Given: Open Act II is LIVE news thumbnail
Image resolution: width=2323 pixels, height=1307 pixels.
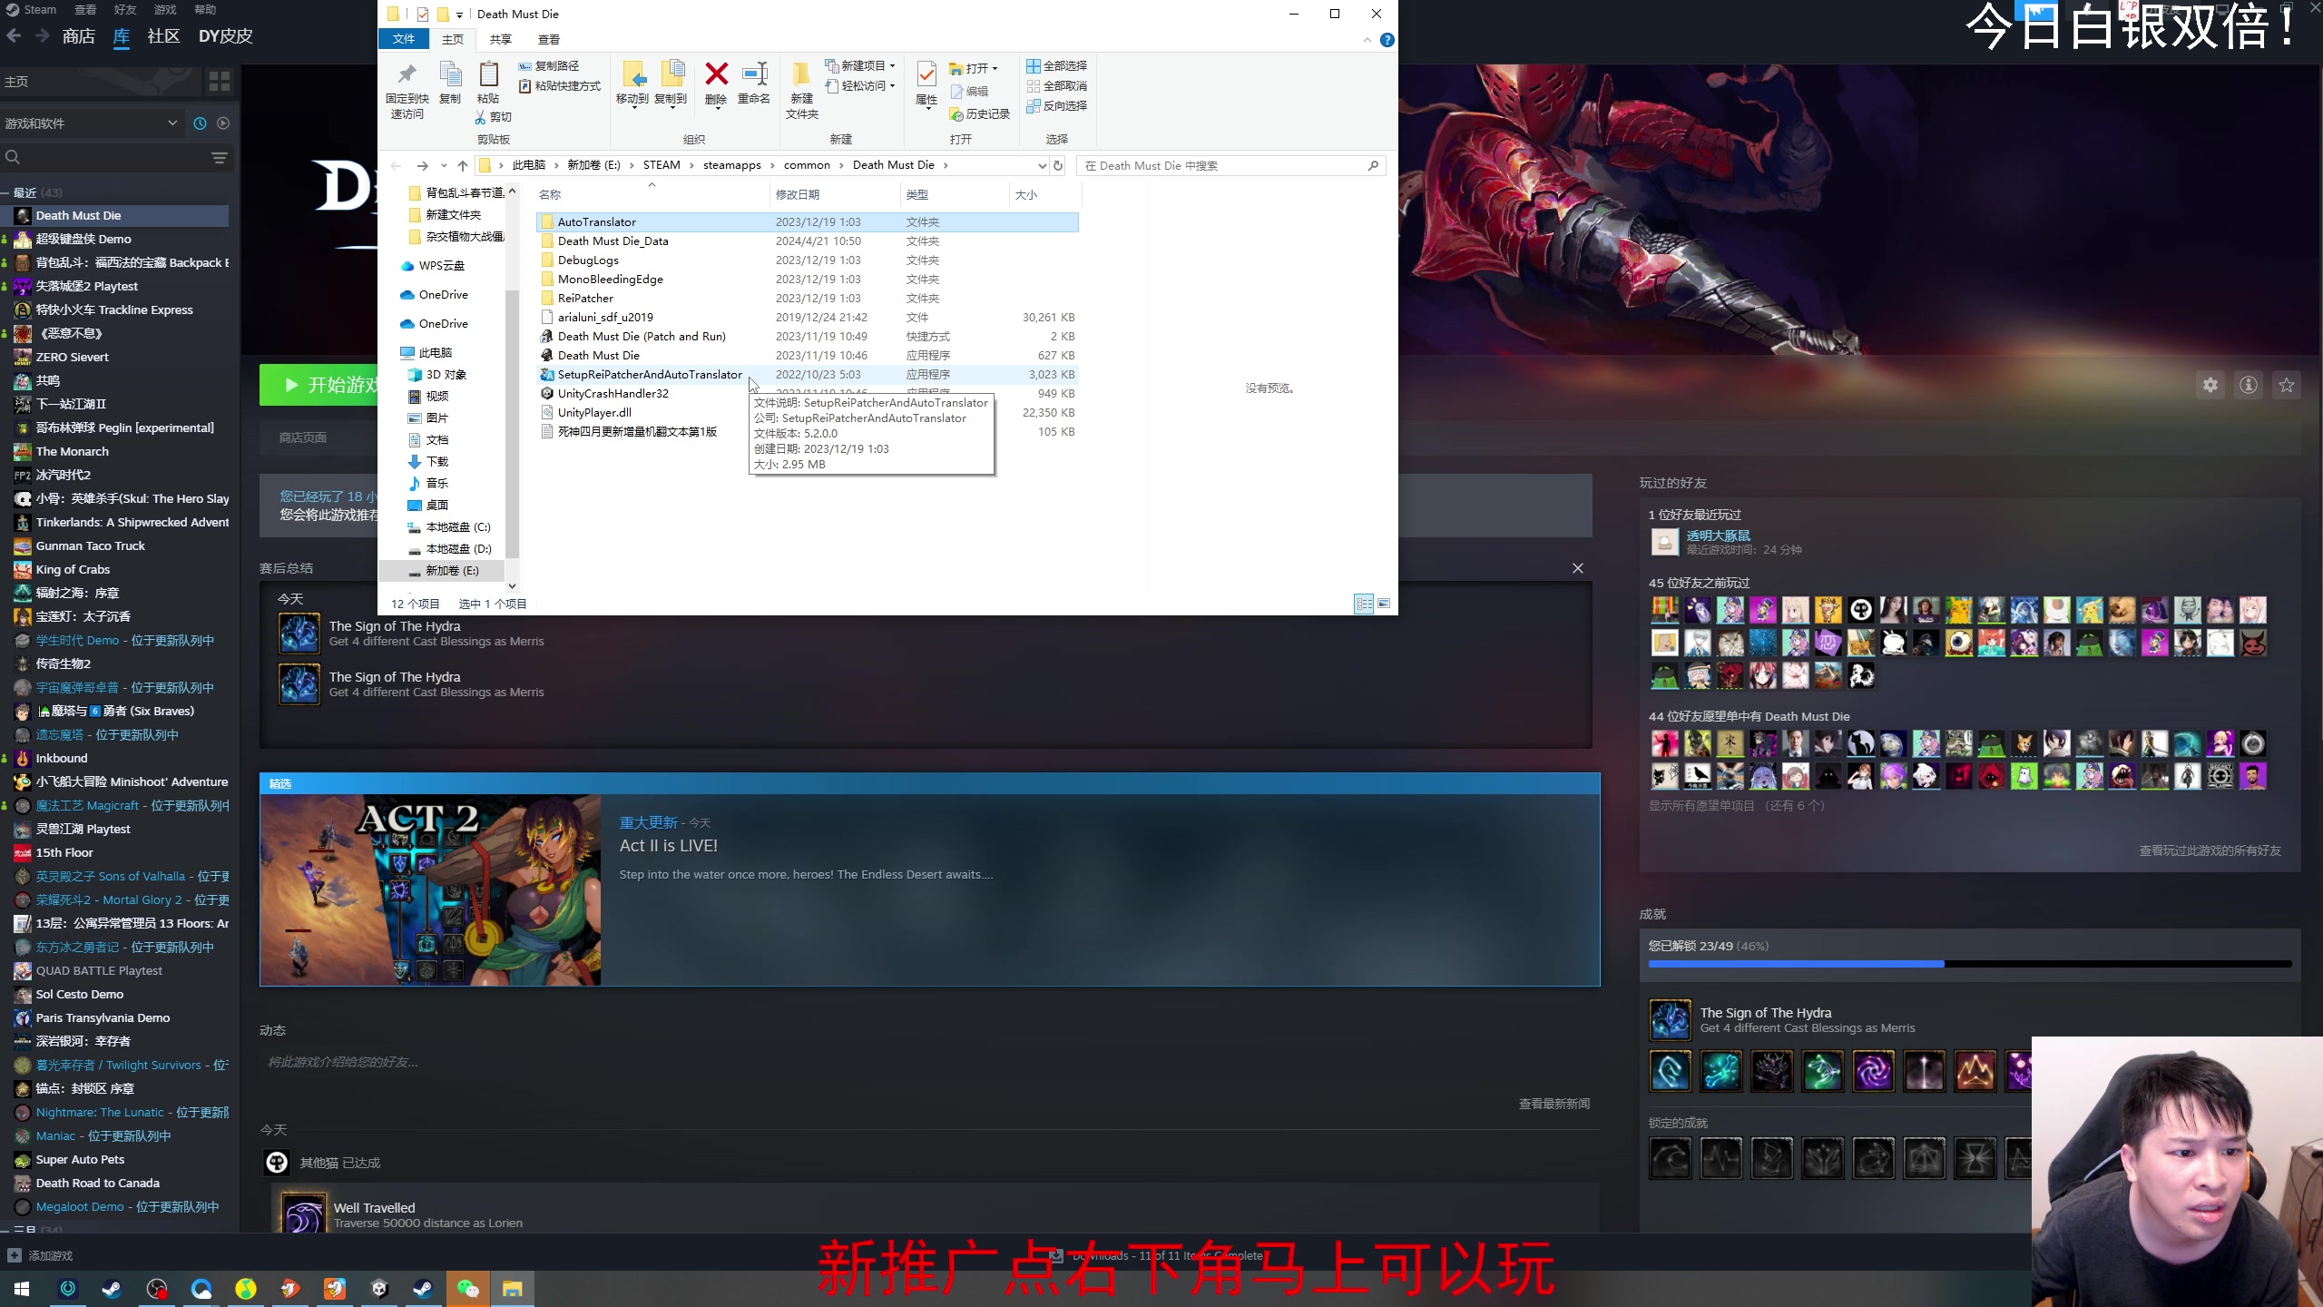Looking at the screenshot, I should coord(430,890).
